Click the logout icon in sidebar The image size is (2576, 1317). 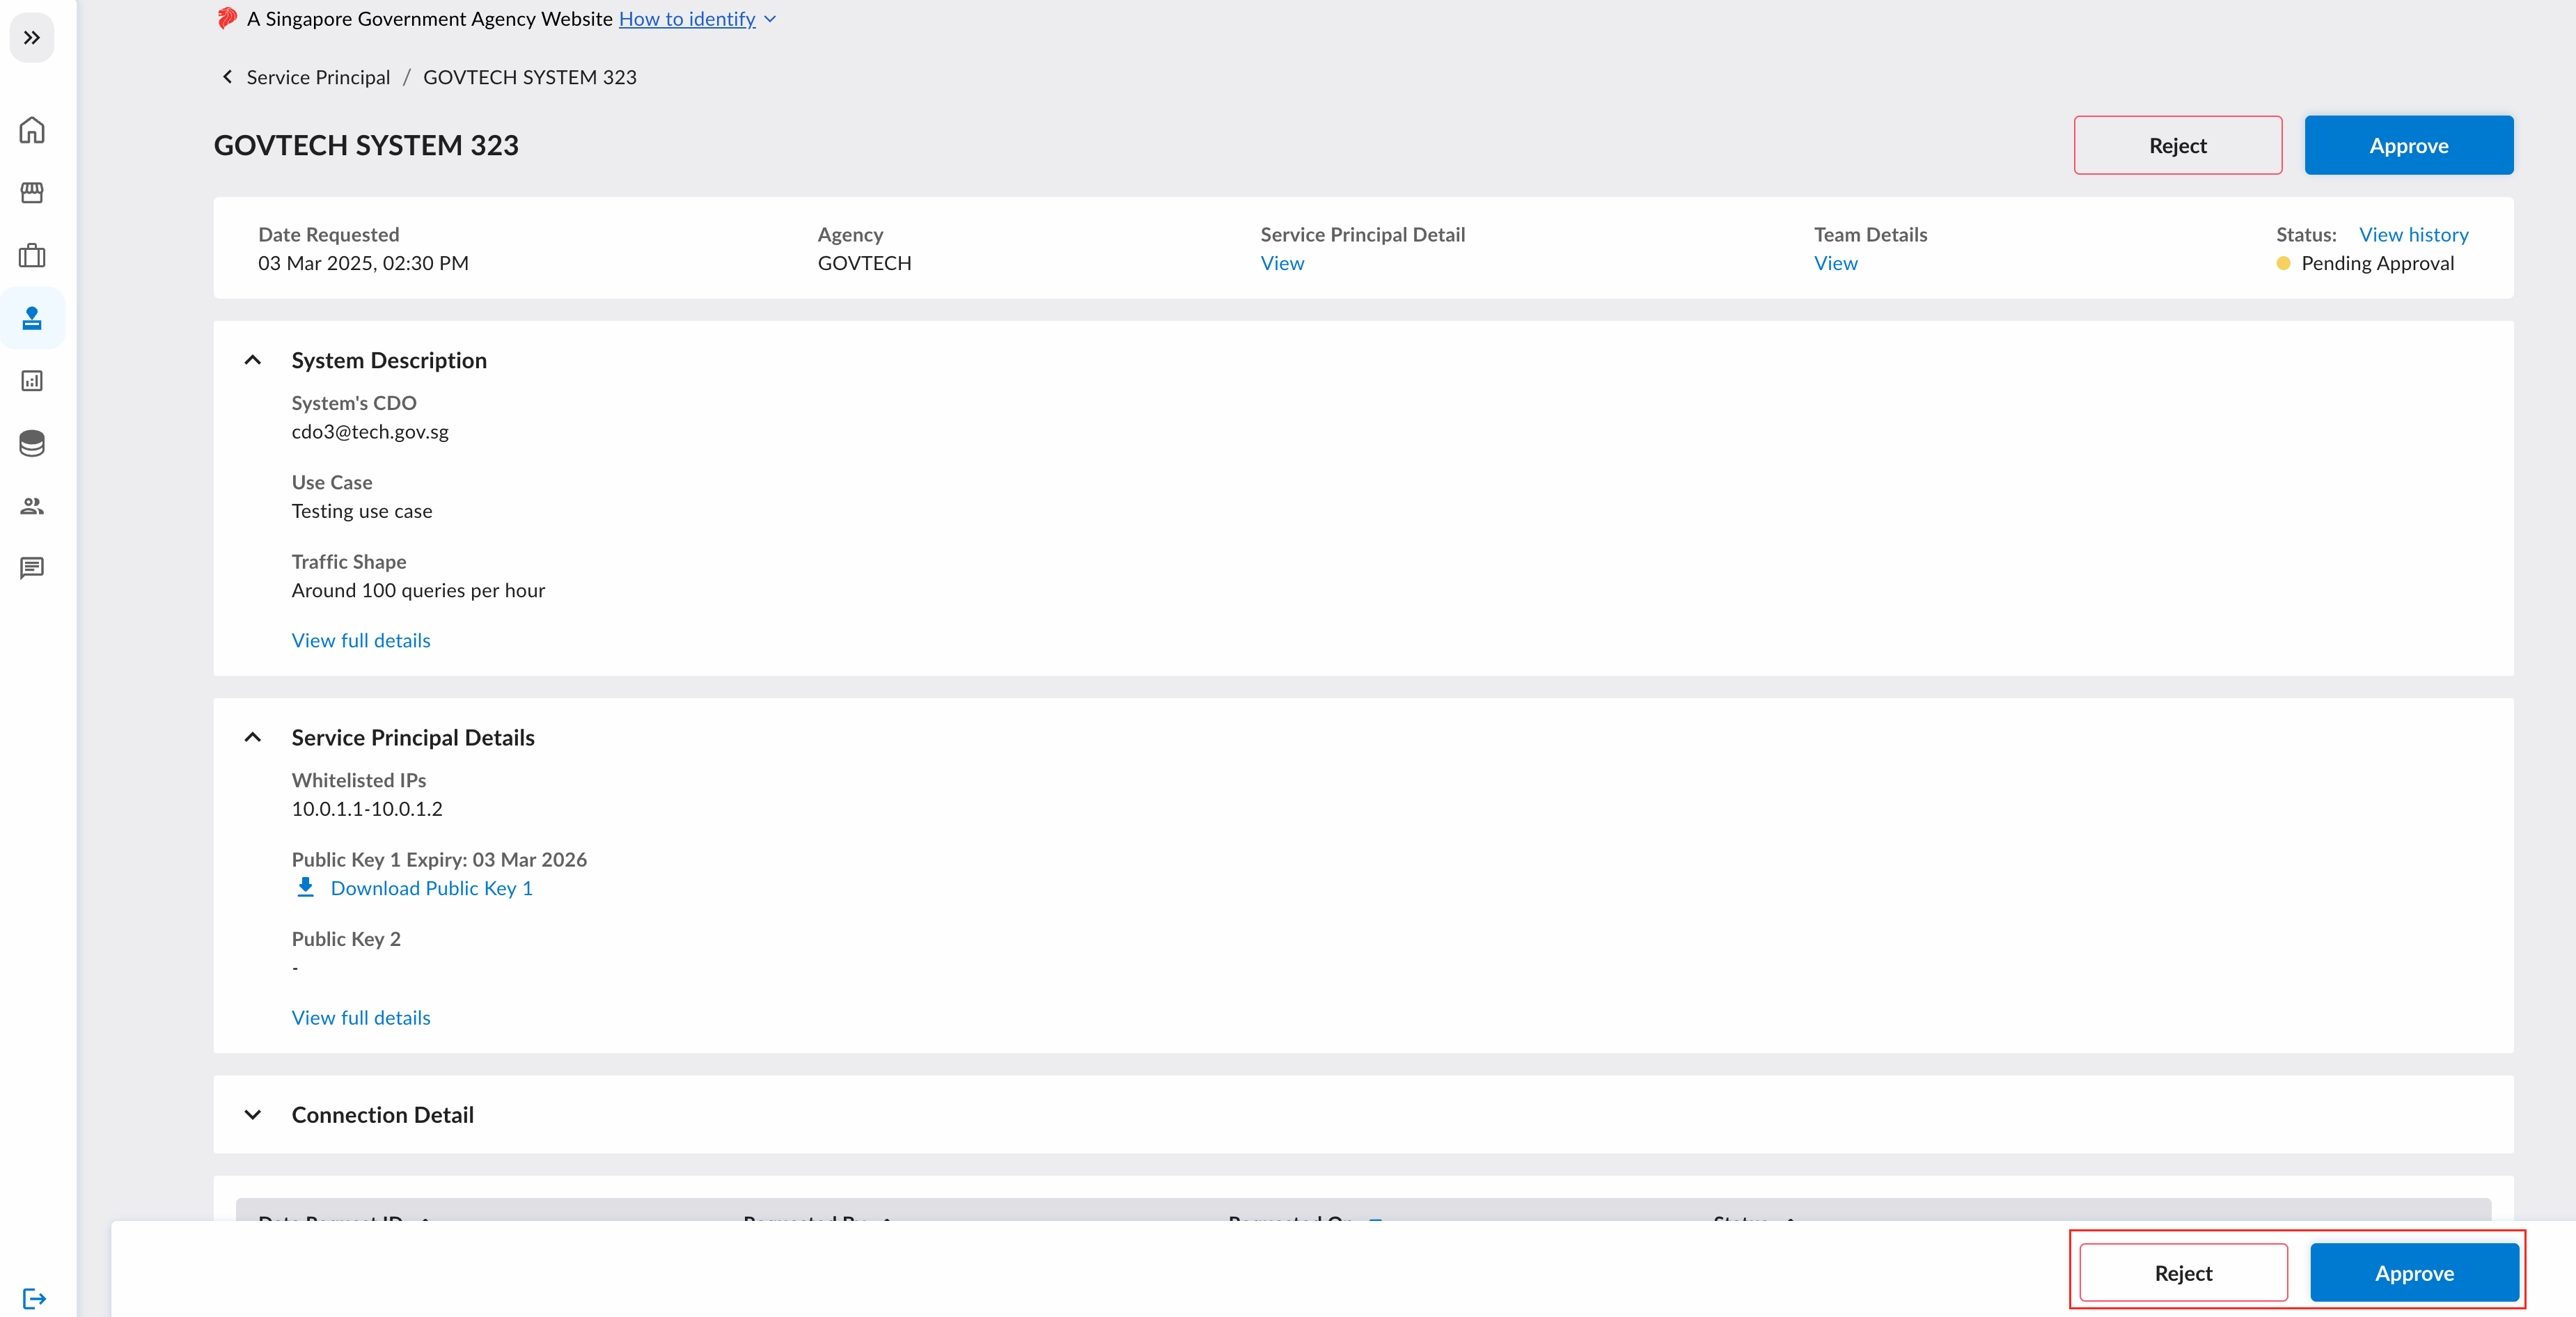tap(34, 1298)
